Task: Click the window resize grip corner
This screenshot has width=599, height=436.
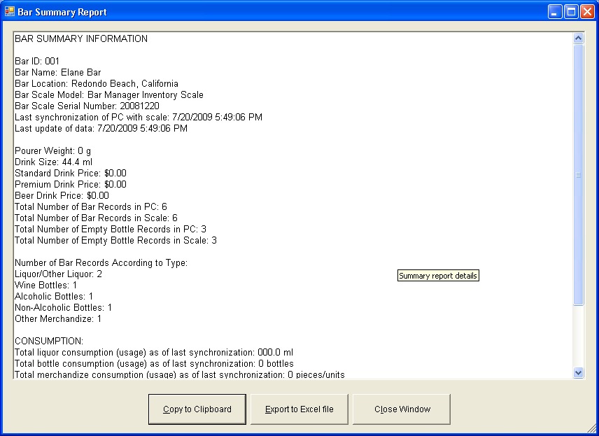Action: pyautogui.click(x=593, y=430)
